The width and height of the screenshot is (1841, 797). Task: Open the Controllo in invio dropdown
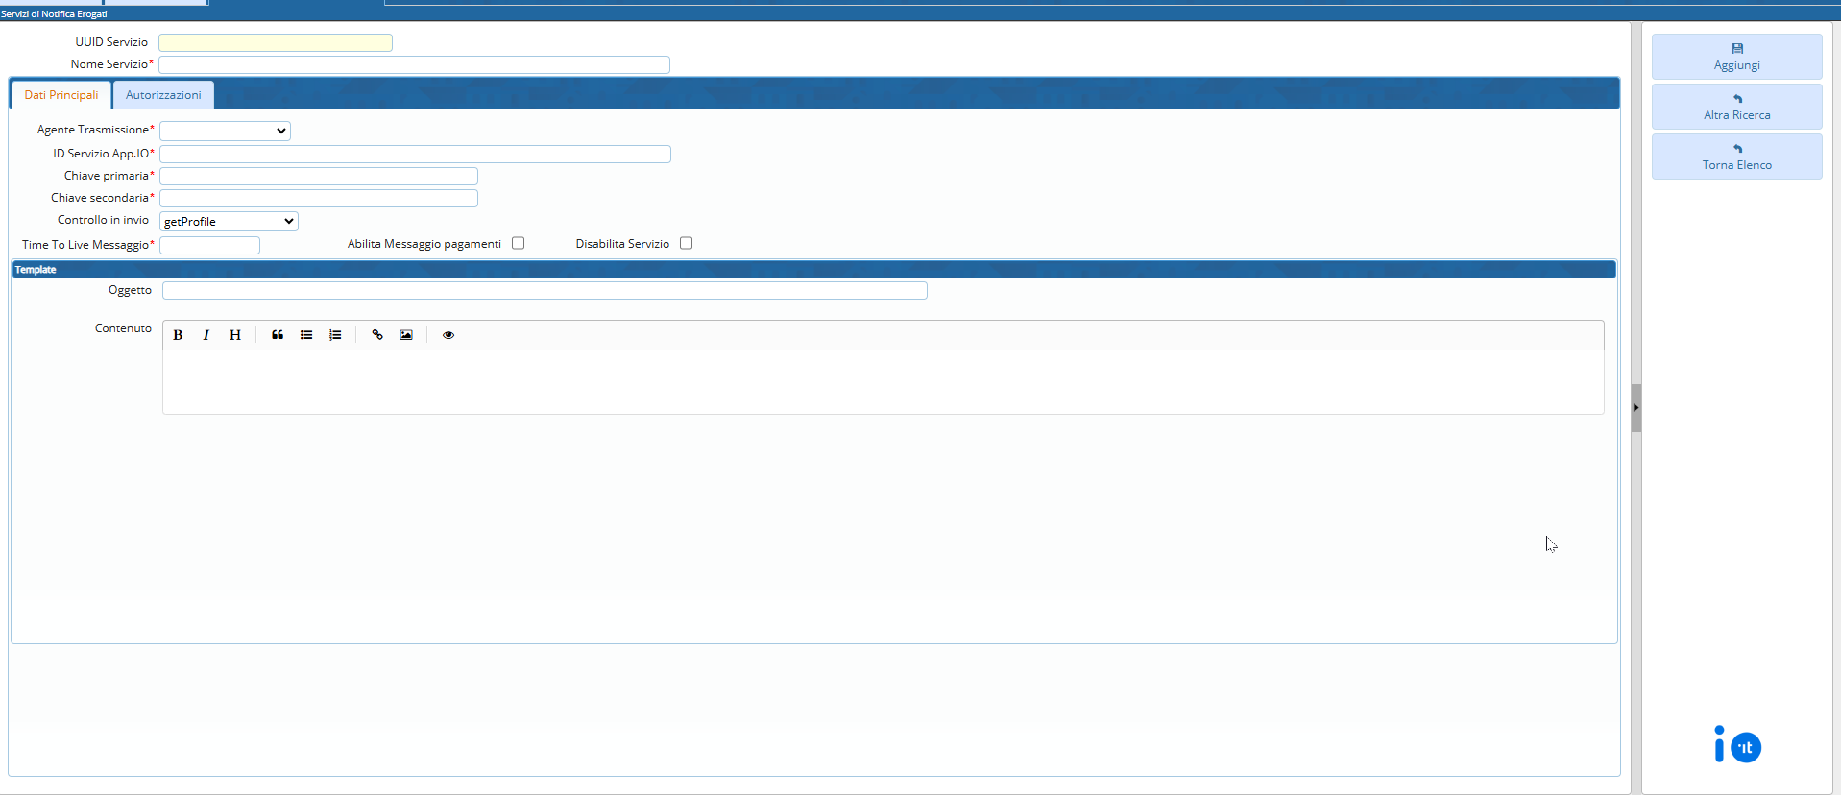click(229, 222)
